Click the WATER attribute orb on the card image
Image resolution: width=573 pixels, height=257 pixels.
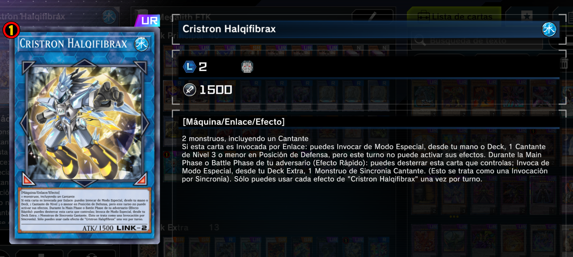[142, 44]
